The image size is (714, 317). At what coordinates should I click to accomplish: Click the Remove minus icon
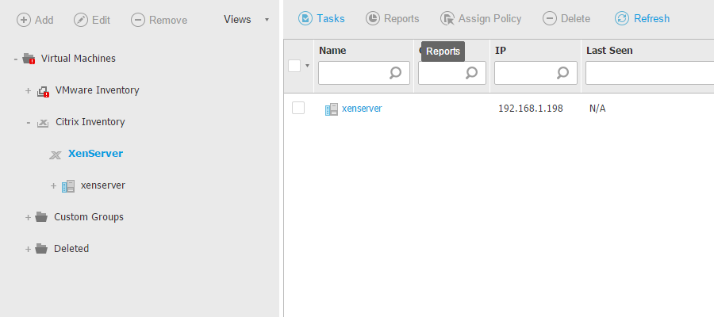click(138, 20)
